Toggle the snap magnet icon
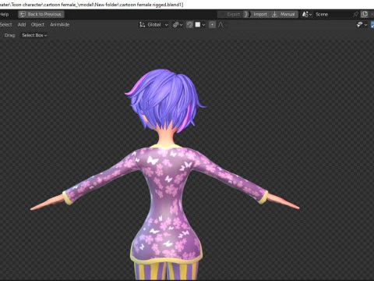374x281 pixels. (189, 25)
